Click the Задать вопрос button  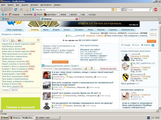[60, 62]
